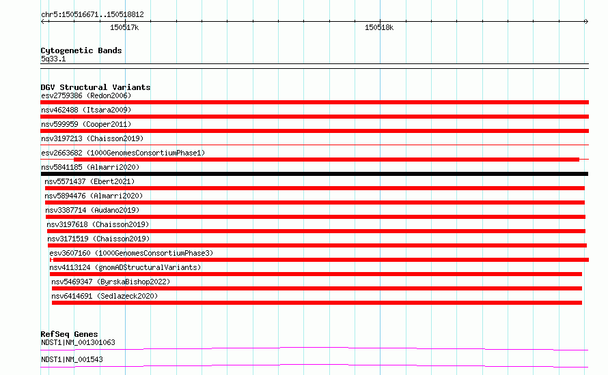Click the red bar under nsv5571437
The height and width of the screenshot is (375, 608).
315,188
